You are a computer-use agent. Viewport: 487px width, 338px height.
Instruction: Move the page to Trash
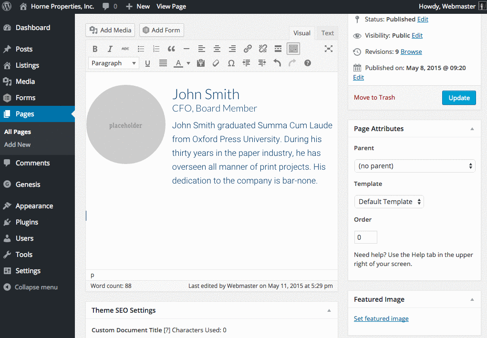click(x=374, y=97)
